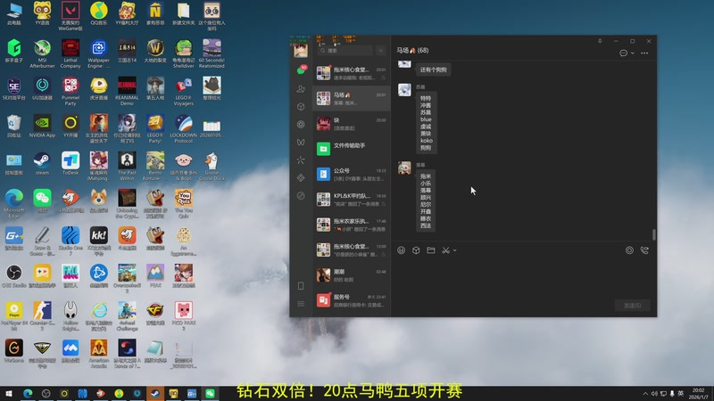
Task: Pin the WeChat window on top
Action: (600, 41)
